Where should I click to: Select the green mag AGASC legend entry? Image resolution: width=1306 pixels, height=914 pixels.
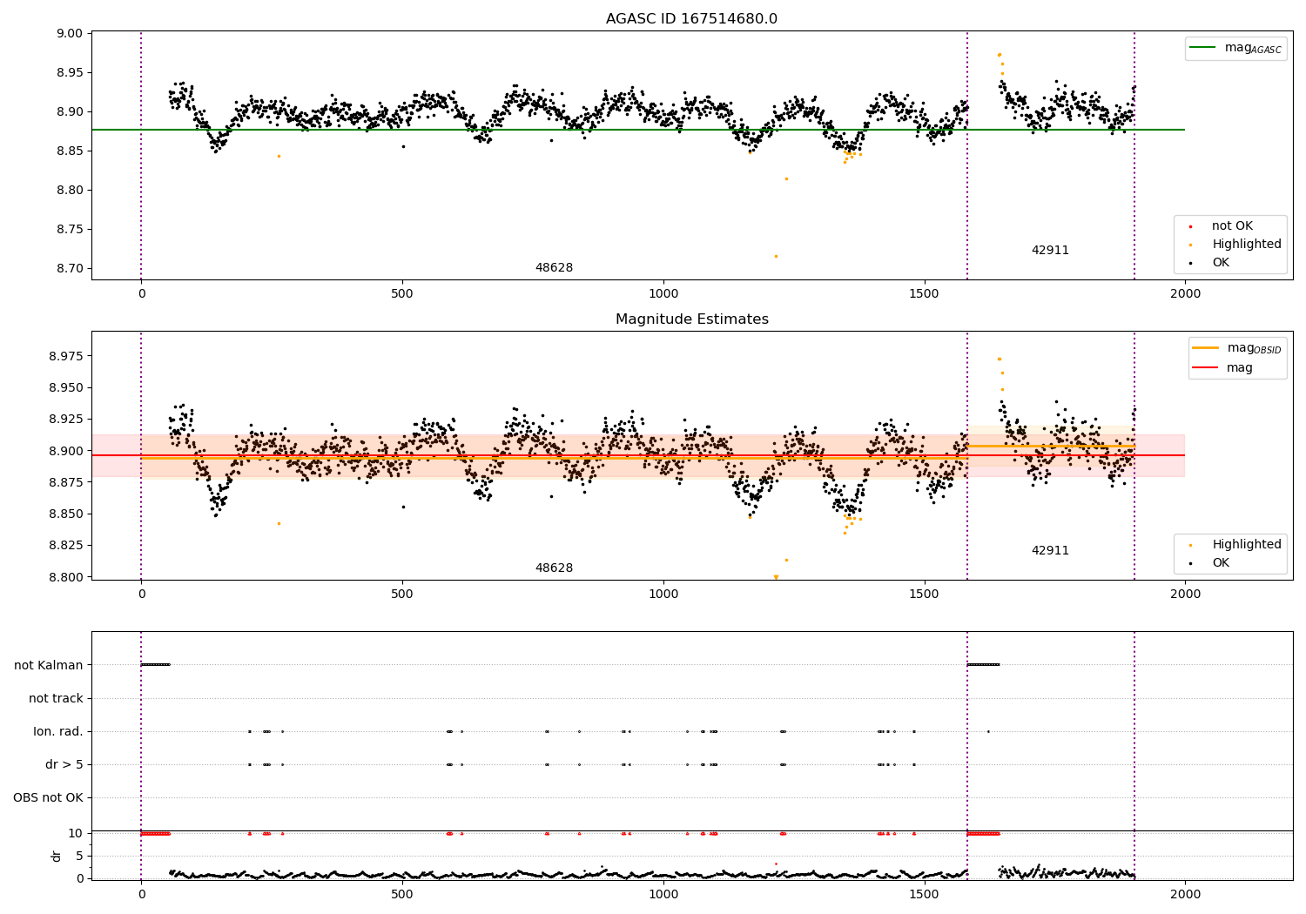point(1235,48)
